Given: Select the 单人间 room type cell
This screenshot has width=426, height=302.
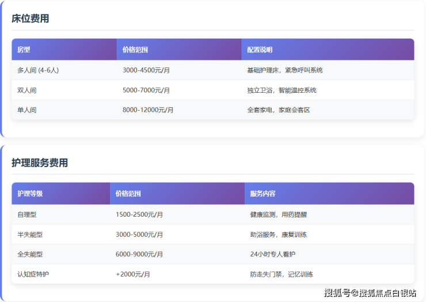Looking at the screenshot, I should coord(27,110).
